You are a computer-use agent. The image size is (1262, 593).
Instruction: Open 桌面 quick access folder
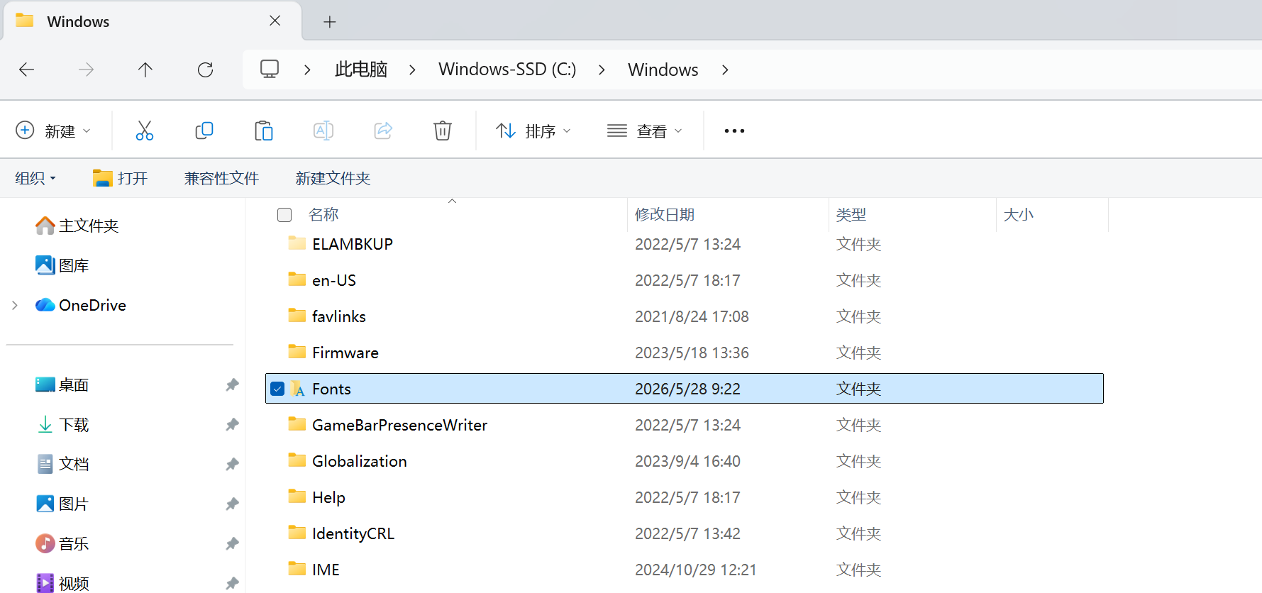tap(62, 384)
